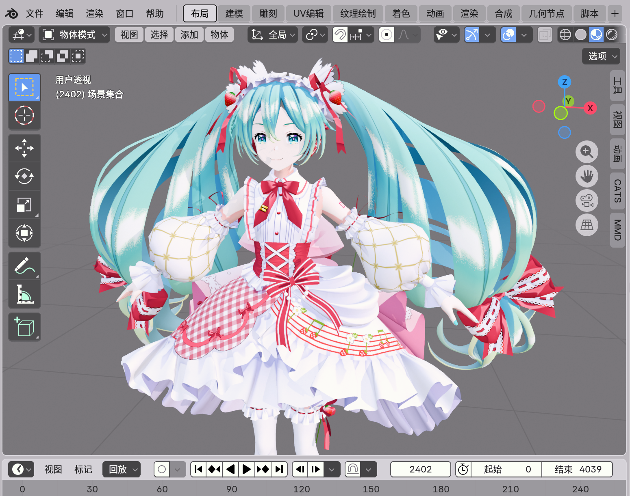Choose the Annotate pencil tool
The image size is (630, 496).
click(x=24, y=266)
